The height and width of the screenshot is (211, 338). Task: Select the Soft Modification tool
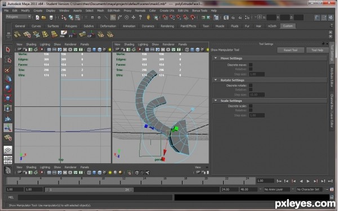[x=8, y=118]
